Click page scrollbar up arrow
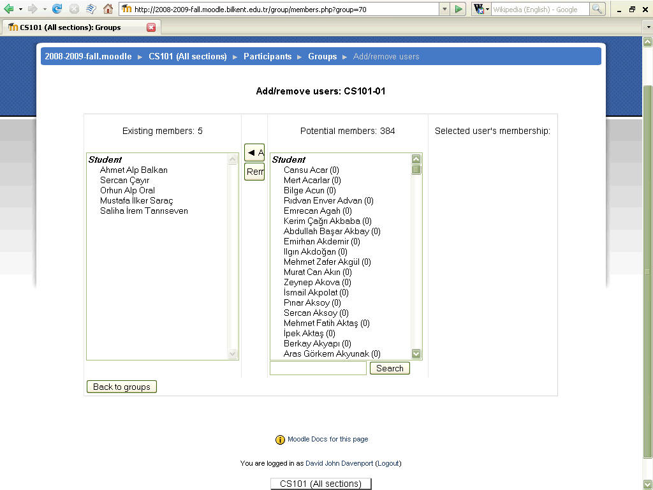Image resolution: width=653 pixels, height=490 pixels. click(648, 41)
